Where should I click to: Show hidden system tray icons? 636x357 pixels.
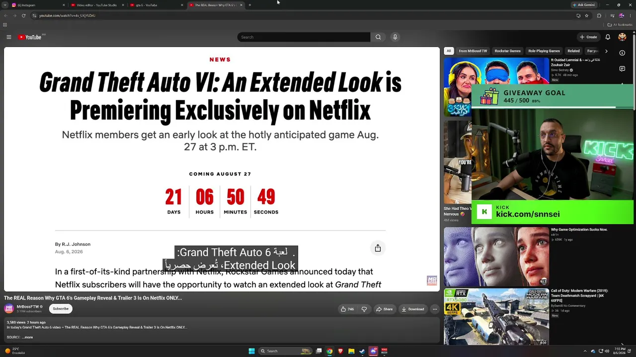click(585, 351)
